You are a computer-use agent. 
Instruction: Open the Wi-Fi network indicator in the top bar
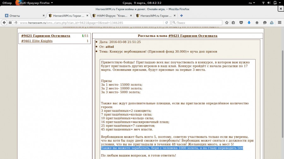[x=263, y=3]
